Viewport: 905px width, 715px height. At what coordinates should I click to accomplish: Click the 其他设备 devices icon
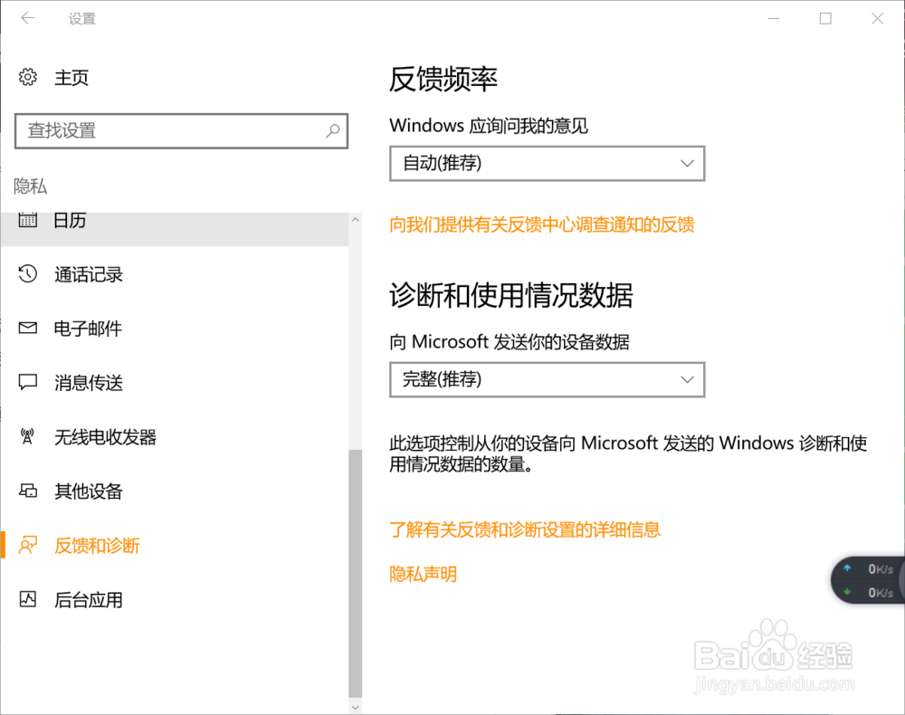click(28, 491)
